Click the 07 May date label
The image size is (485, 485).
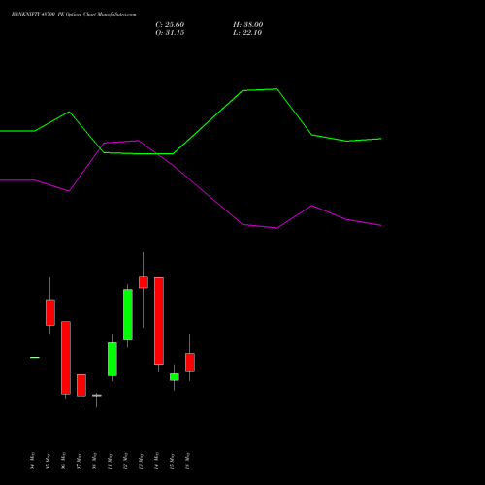click(79, 461)
